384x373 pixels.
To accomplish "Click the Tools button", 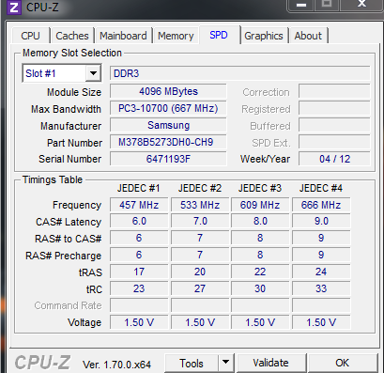I will [192, 364].
